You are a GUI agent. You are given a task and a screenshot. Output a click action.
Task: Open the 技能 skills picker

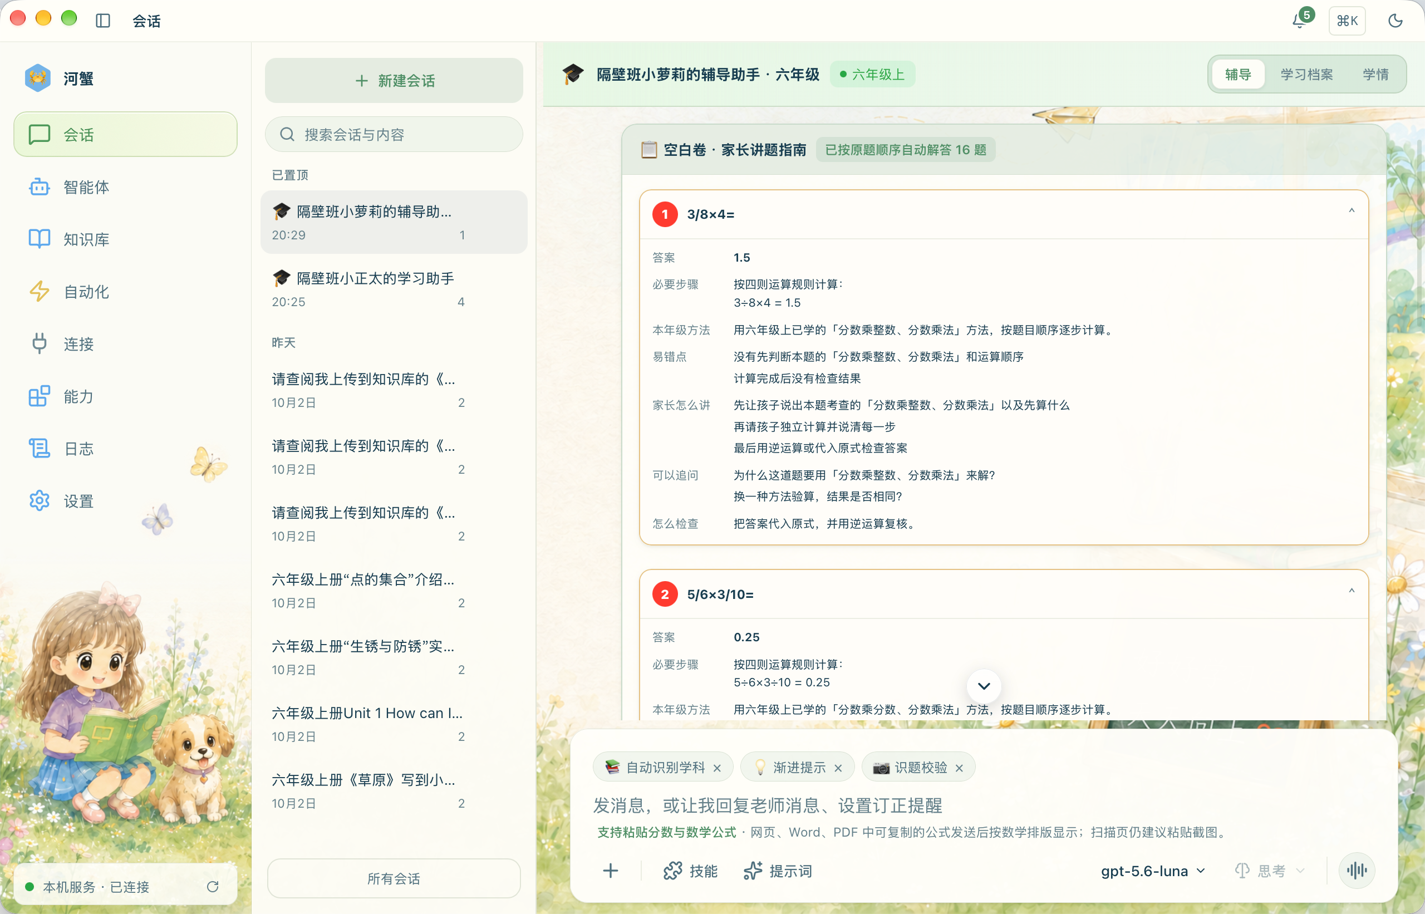click(690, 871)
